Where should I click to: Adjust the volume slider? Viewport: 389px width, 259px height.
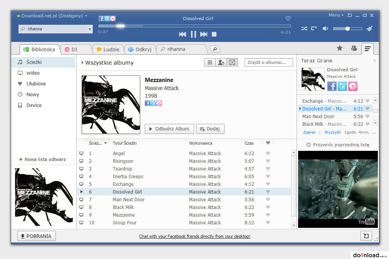coord(347,29)
